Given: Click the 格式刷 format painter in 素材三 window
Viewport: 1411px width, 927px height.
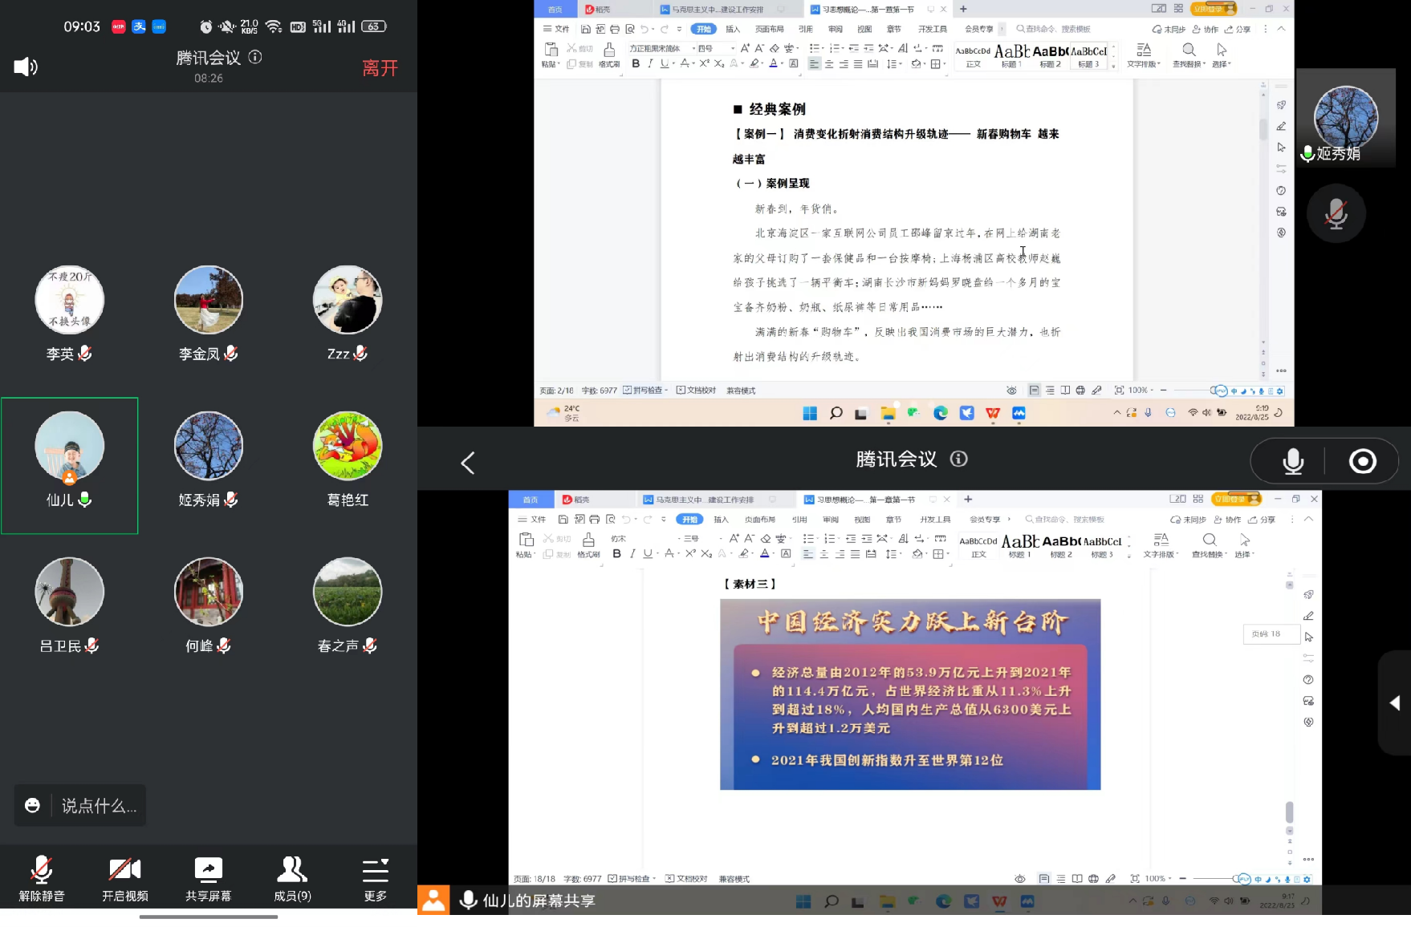Looking at the screenshot, I should 588,545.
